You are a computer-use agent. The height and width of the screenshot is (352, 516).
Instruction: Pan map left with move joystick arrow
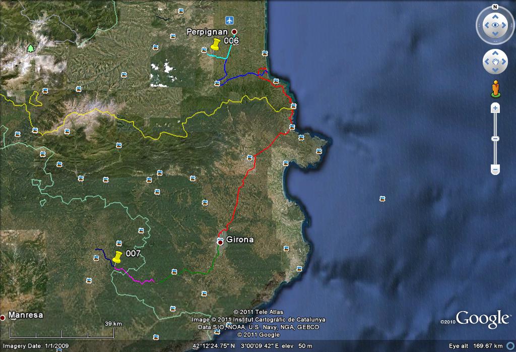click(487, 62)
